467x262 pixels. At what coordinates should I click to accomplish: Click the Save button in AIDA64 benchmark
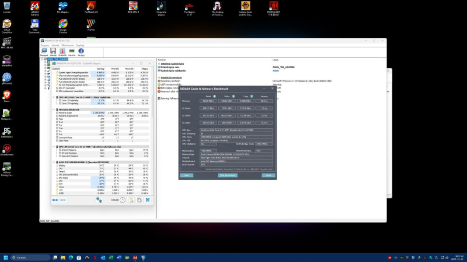click(x=186, y=175)
